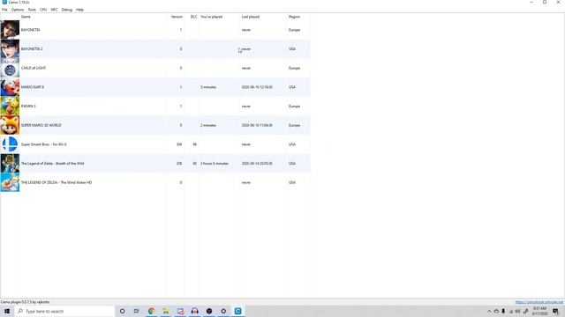Select the Bayonetta 2 game cover icon
The width and height of the screenshot is (565, 317).
[x=10, y=49]
